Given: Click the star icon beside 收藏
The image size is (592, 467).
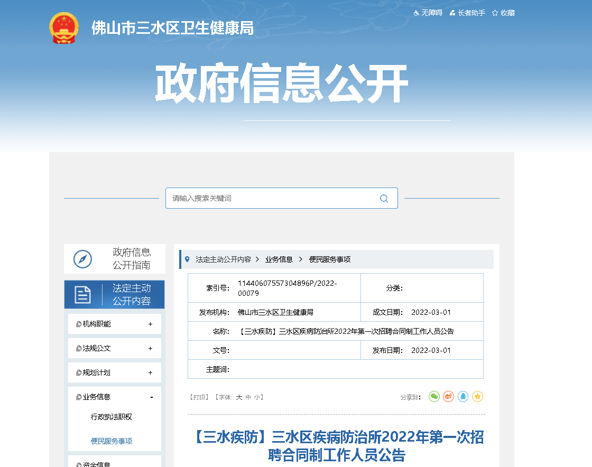Looking at the screenshot, I should (495, 13).
